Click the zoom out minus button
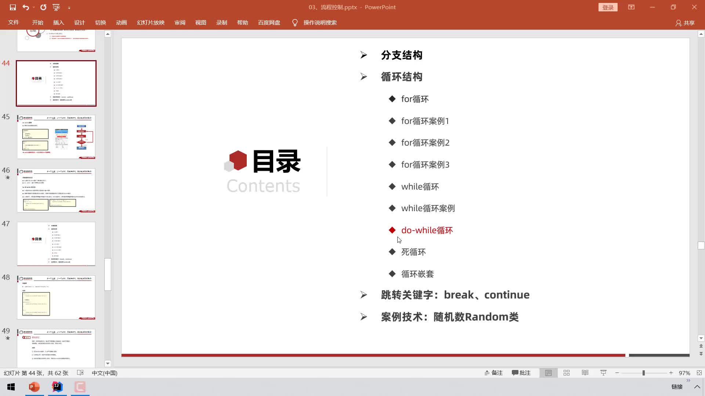The height and width of the screenshot is (396, 705). 617,373
